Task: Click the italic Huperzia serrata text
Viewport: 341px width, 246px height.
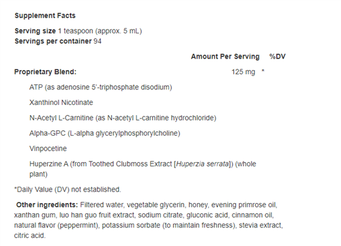Action: click(x=203, y=164)
